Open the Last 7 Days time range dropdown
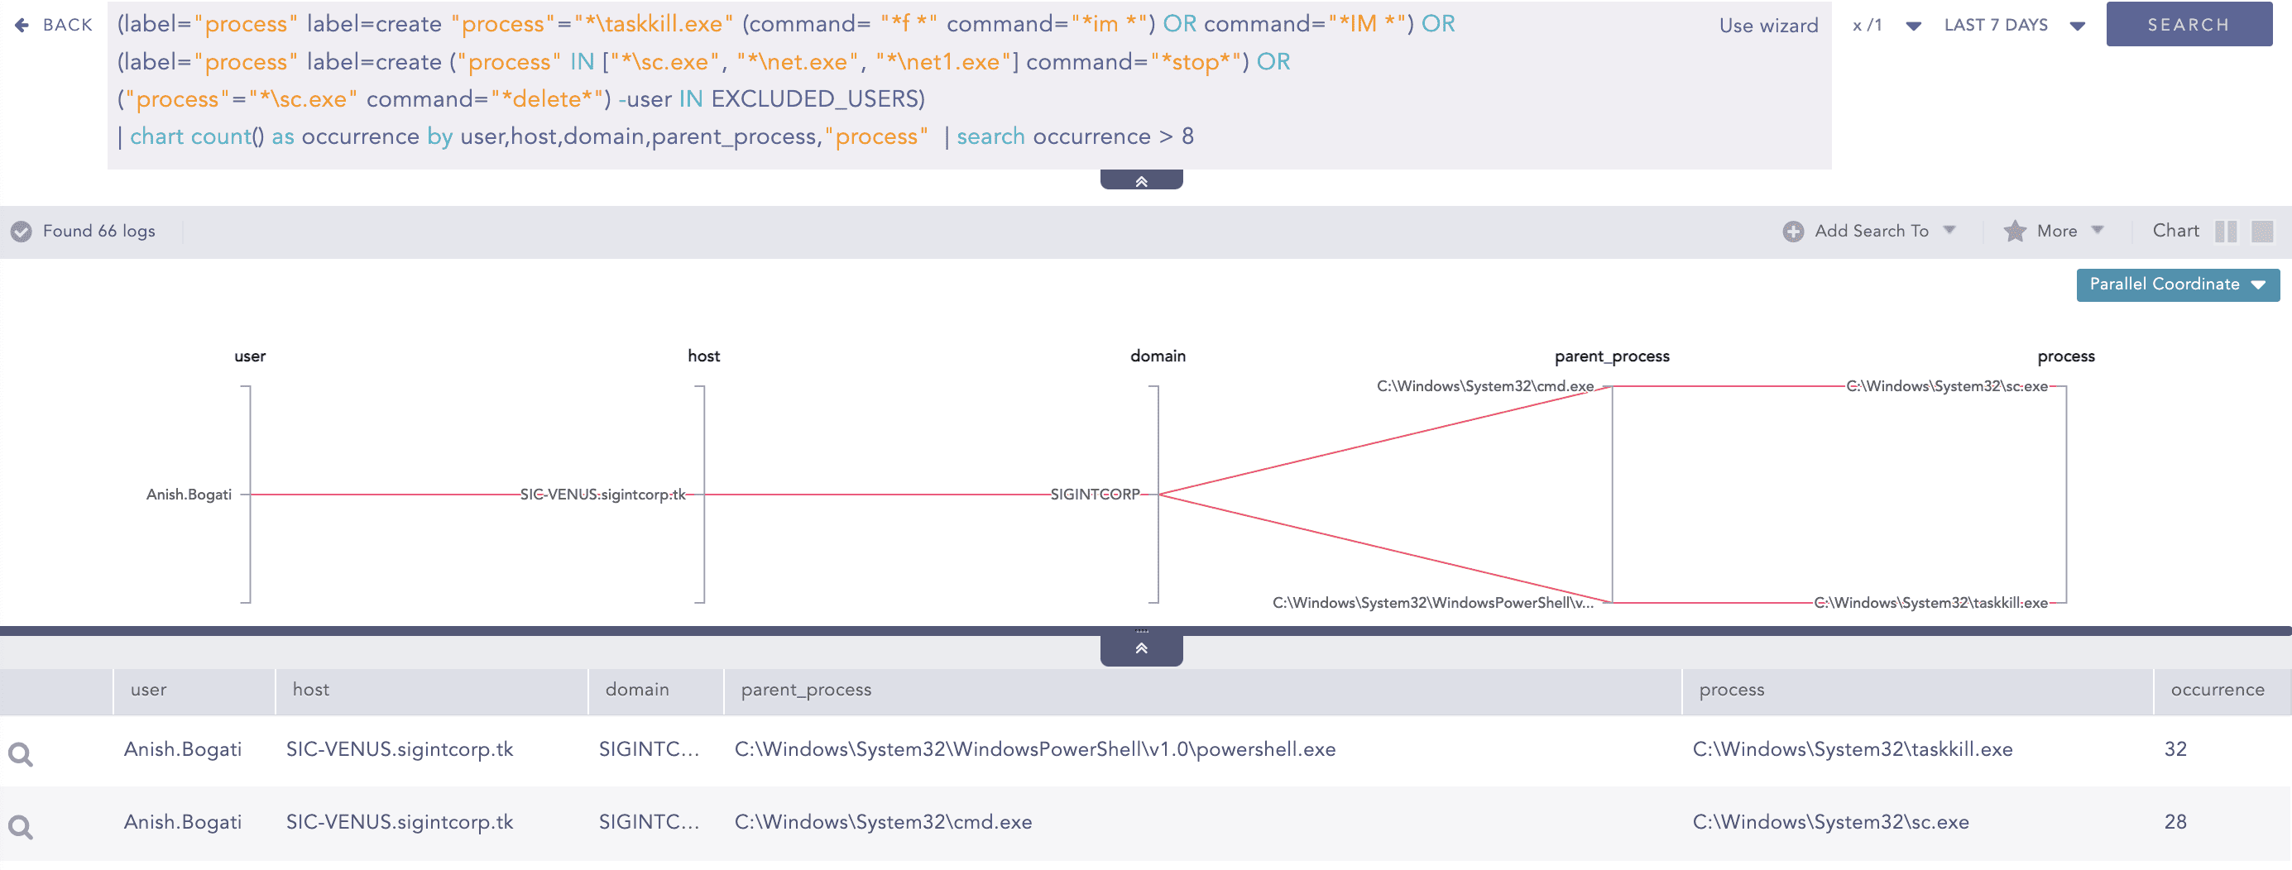 (x=2013, y=25)
